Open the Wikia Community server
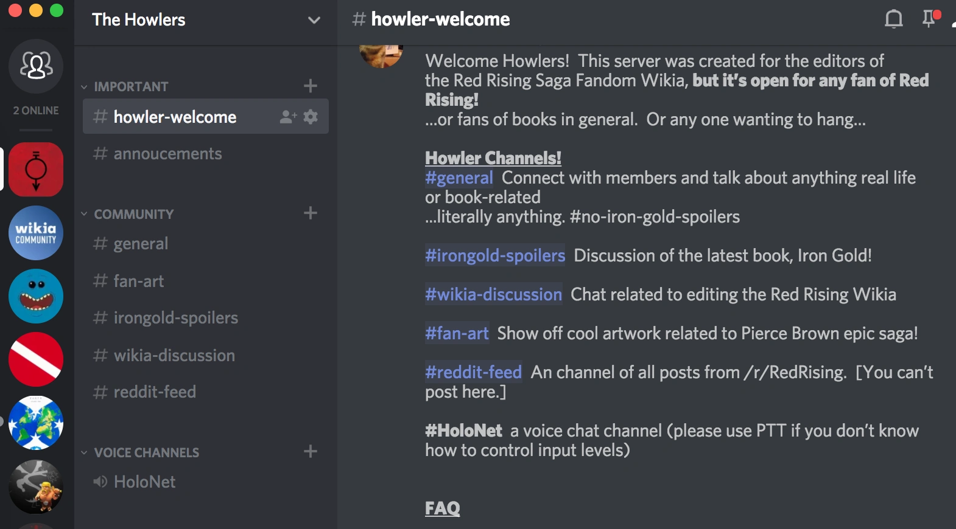Viewport: 956px width, 529px height. point(36,233)
